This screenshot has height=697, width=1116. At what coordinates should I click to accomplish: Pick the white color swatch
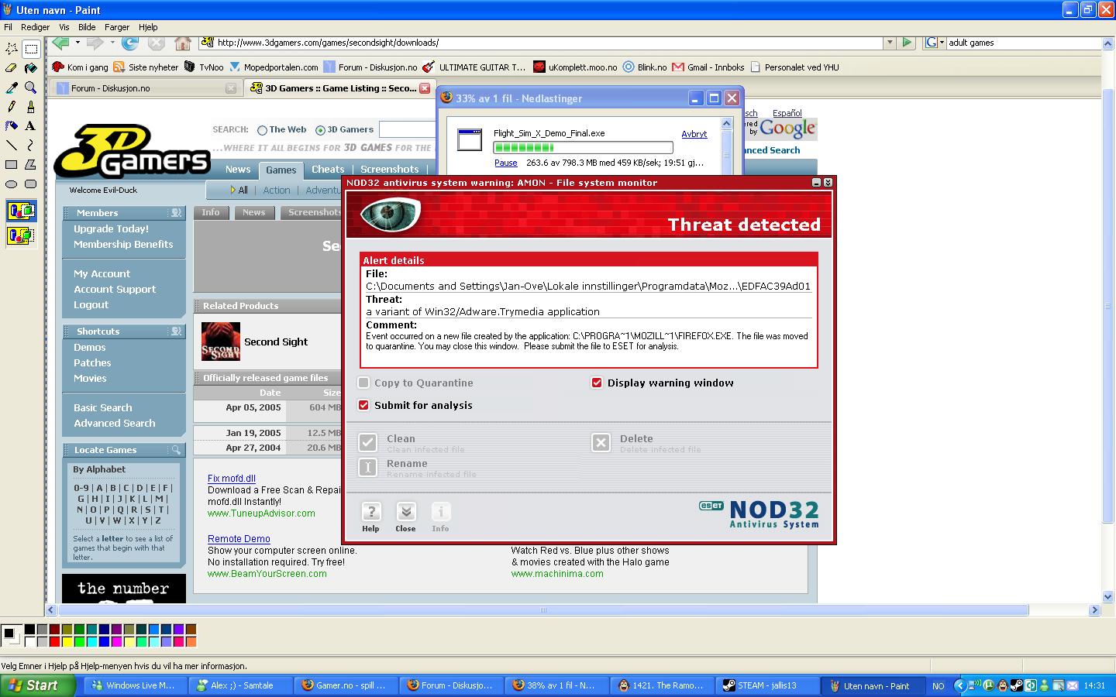29,641
